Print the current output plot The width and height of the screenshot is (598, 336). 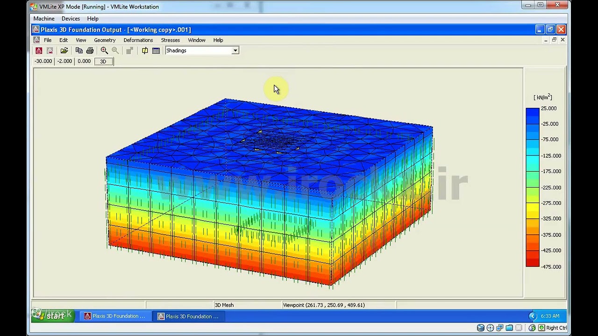[90, 50]
